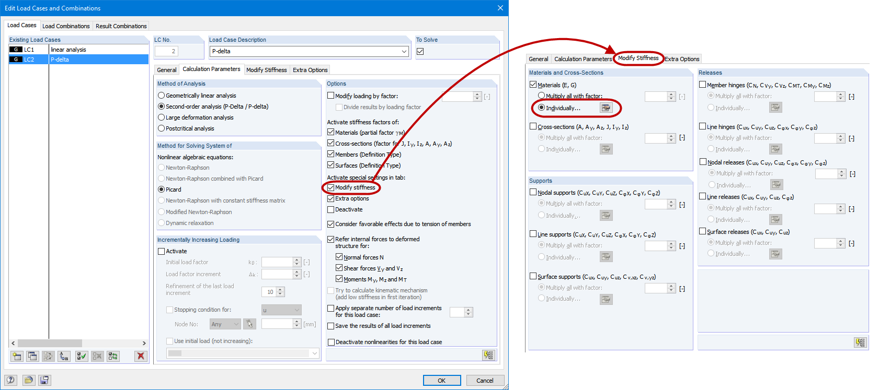Adjust Refinement of last load increment spinner
Screen dimensions: 879x390
click(280, 292)
